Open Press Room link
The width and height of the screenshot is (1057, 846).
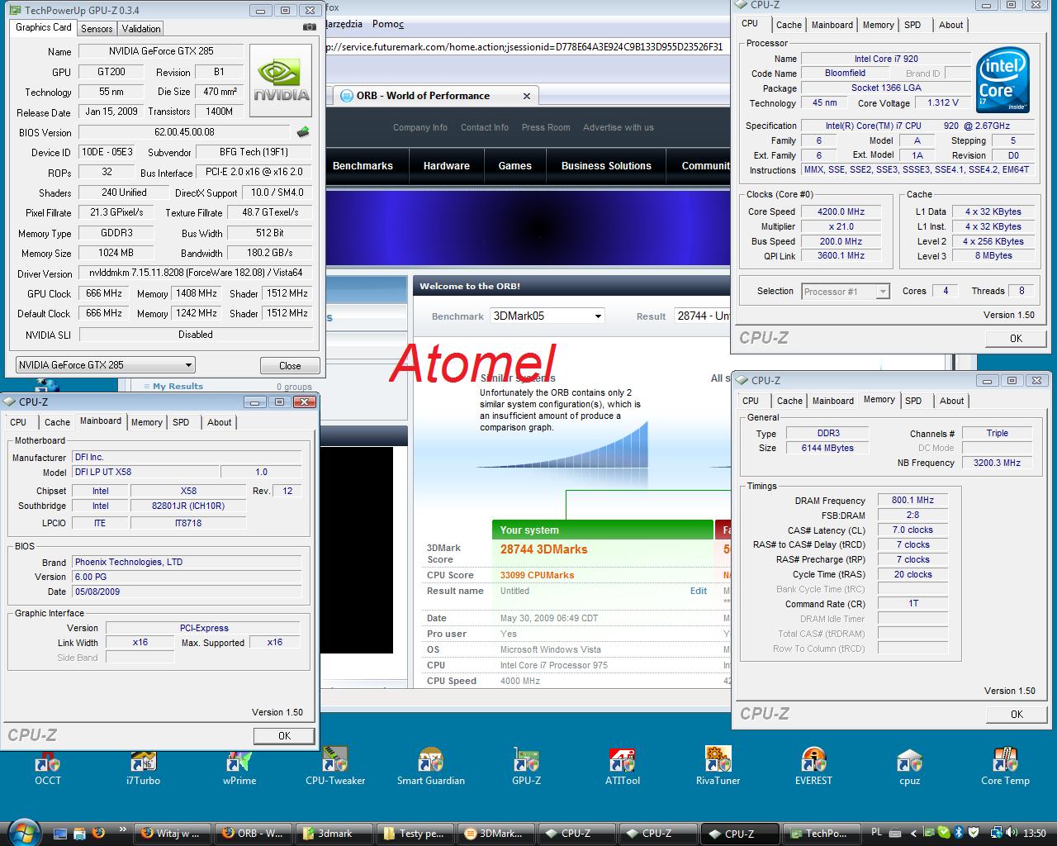click(x=546, y=127)
